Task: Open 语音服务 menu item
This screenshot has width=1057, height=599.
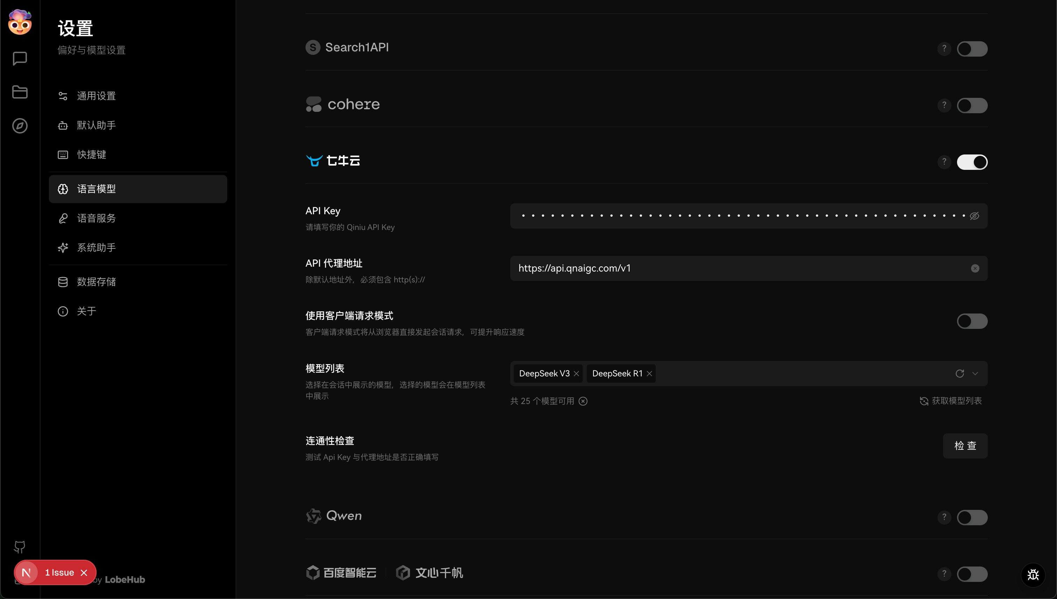Action: click(138, 218)
